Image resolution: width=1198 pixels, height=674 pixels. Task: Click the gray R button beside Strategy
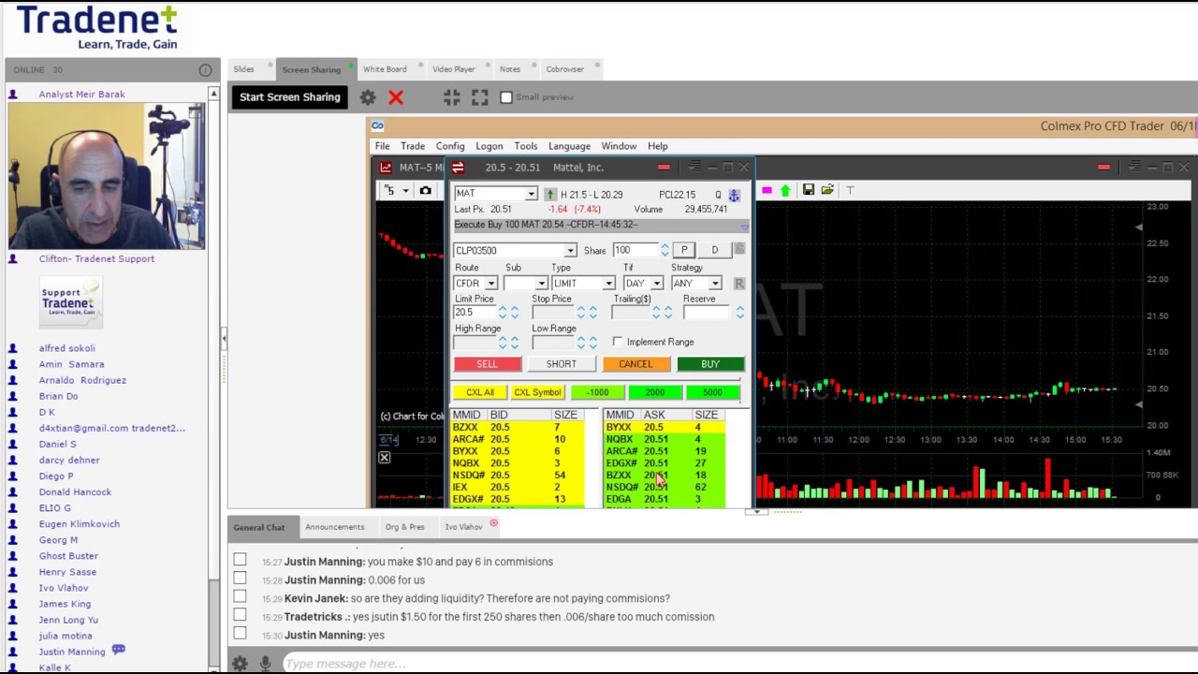coord(738,283)
